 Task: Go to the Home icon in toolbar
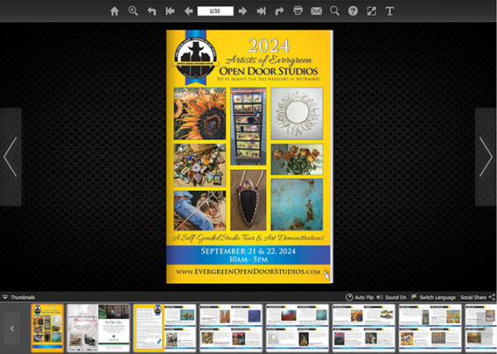point(115,11)
